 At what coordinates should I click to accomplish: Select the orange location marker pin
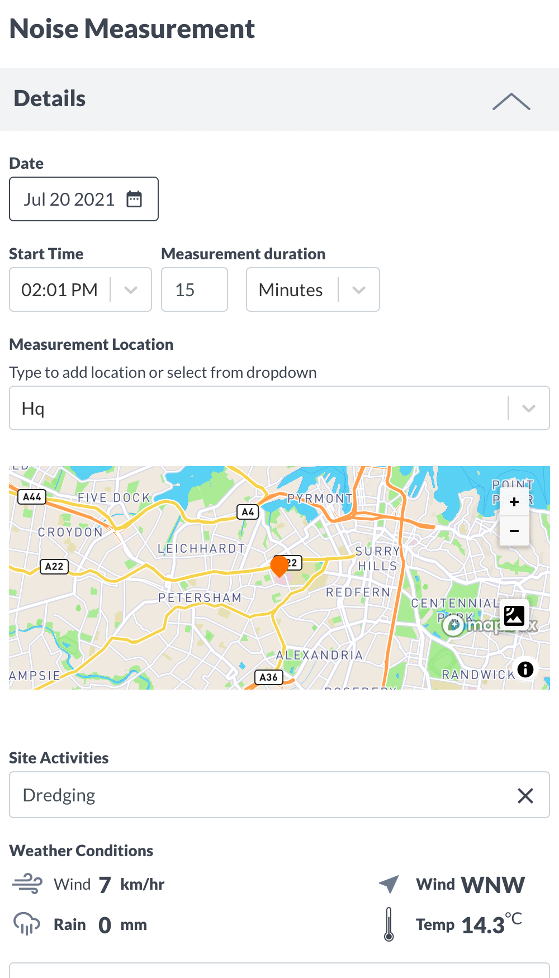tap(279, 566)
